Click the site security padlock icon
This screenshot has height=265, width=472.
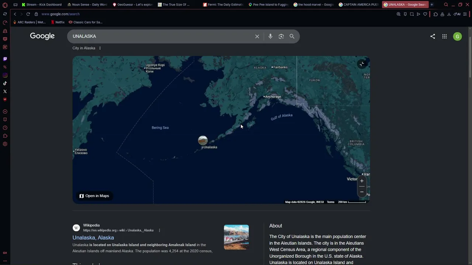pos(36,14)
